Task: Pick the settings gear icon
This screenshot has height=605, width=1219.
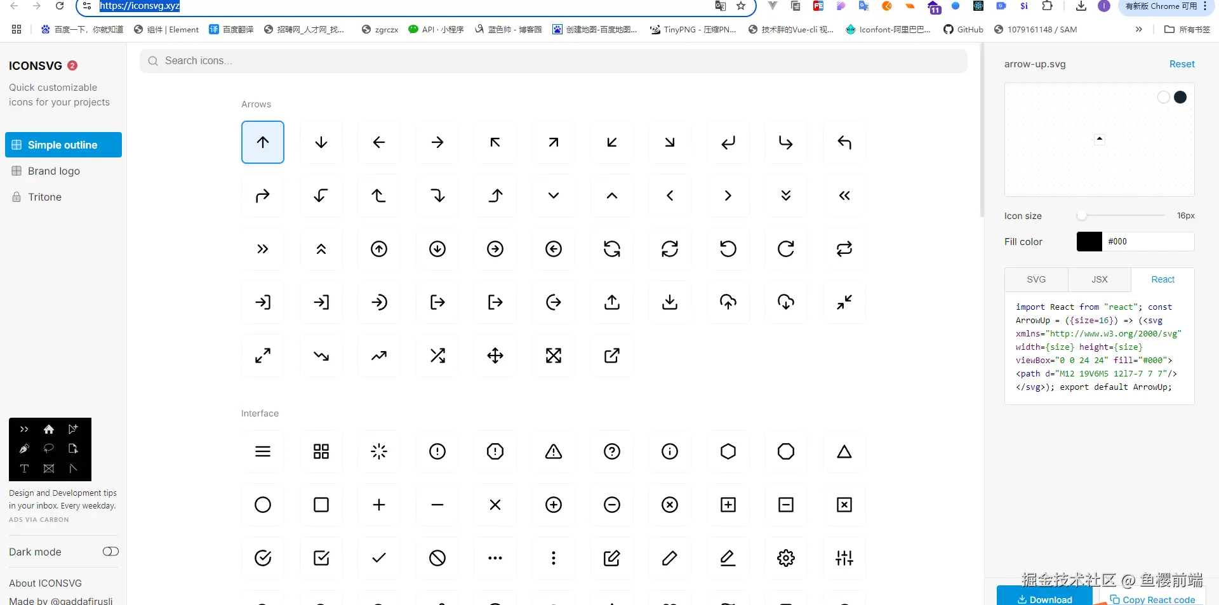Action: tap(786, 558)
